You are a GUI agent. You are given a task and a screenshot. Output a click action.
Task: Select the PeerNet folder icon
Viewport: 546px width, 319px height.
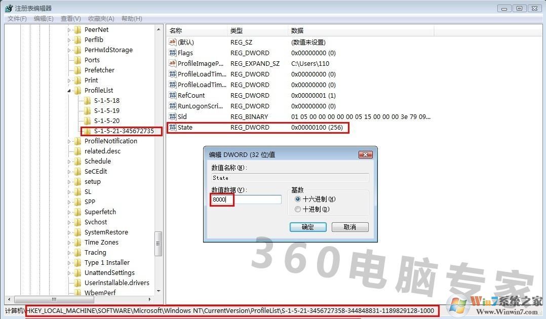click(x=77, y=29)
